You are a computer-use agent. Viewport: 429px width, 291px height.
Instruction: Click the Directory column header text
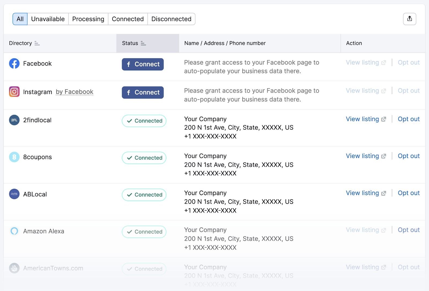point(20,43)
